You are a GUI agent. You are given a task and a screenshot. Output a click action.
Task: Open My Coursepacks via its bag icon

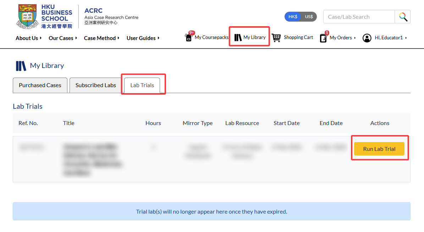189,37
